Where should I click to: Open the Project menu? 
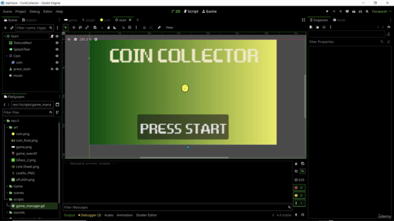tap(20, 12)
